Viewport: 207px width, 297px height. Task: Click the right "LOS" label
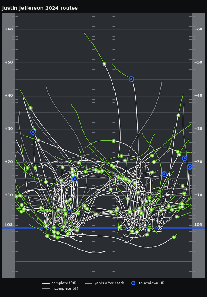(x=198, y=225)
